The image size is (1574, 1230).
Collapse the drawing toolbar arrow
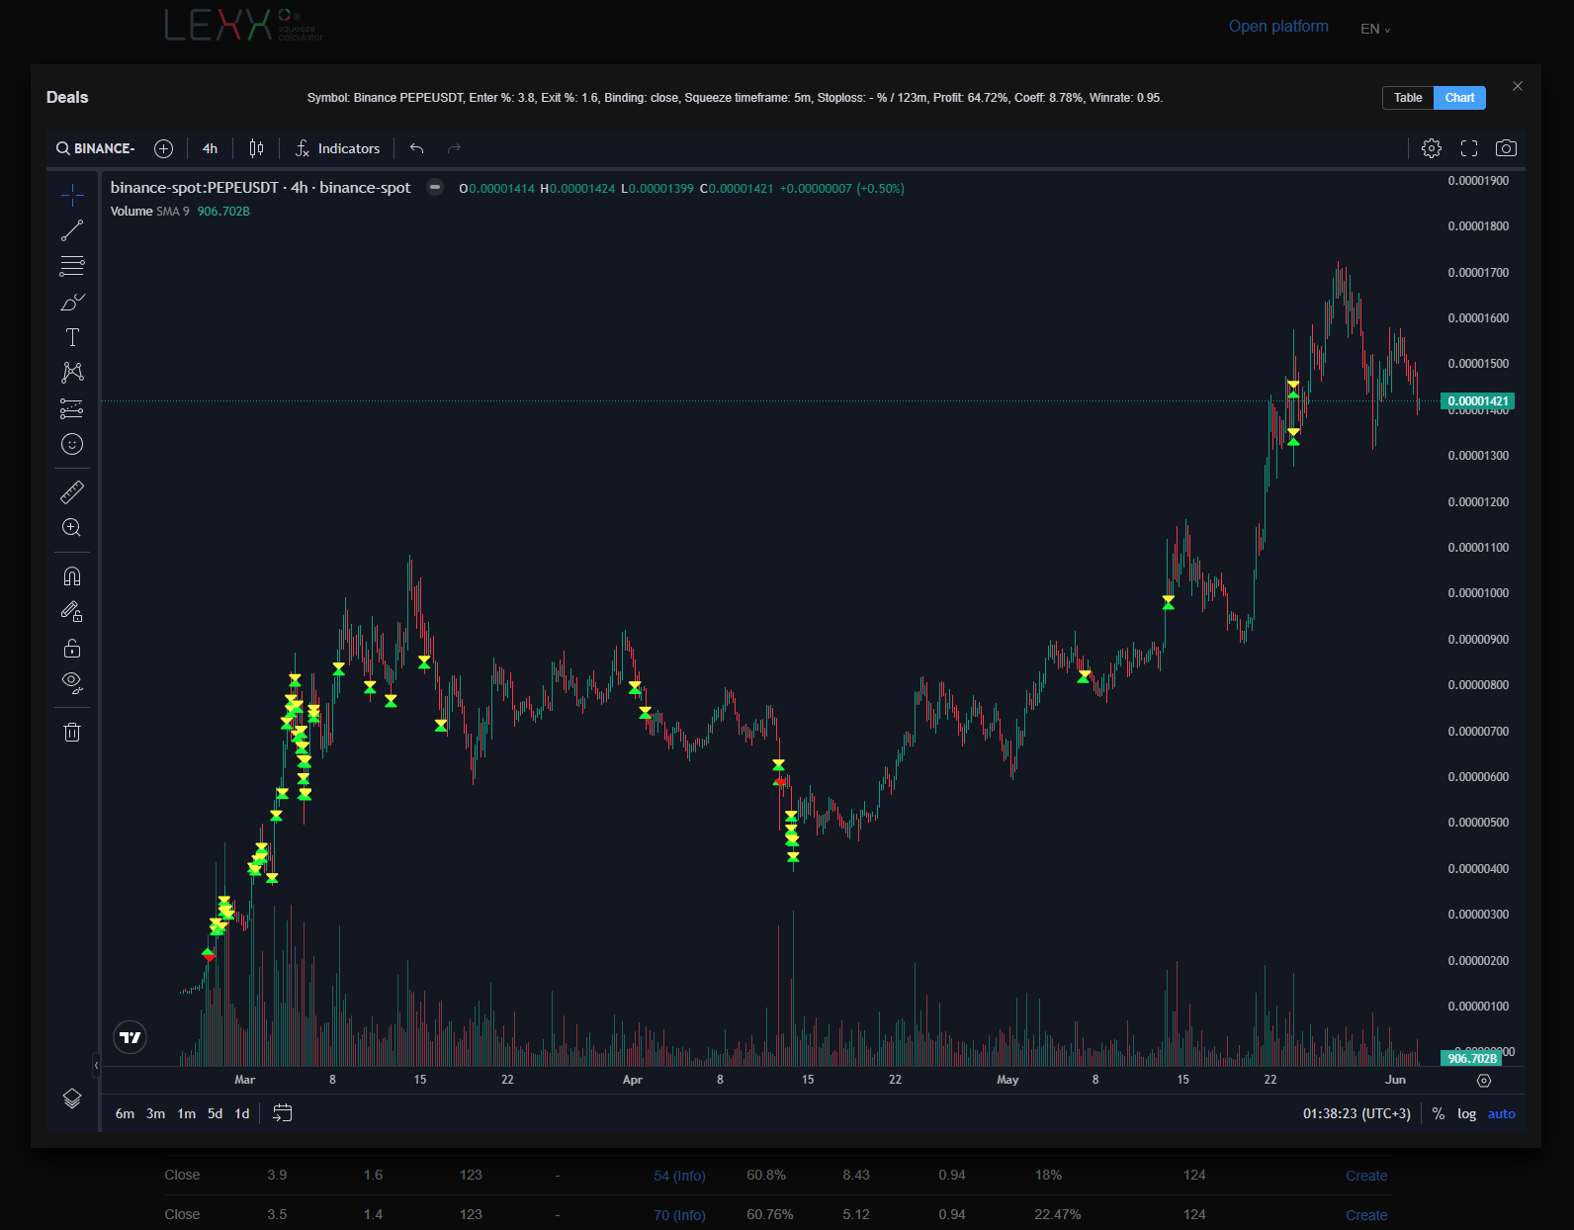click(x=96, y=1065)
